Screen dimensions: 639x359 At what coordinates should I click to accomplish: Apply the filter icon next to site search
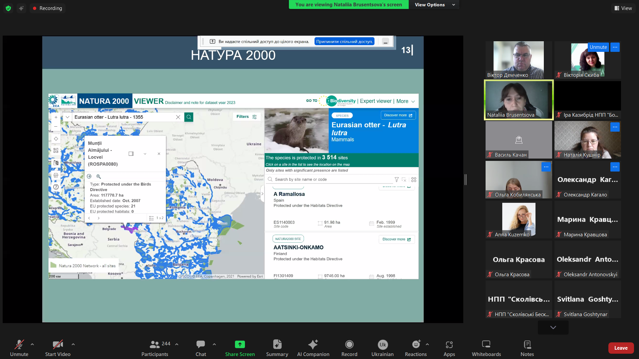(397, 179)
